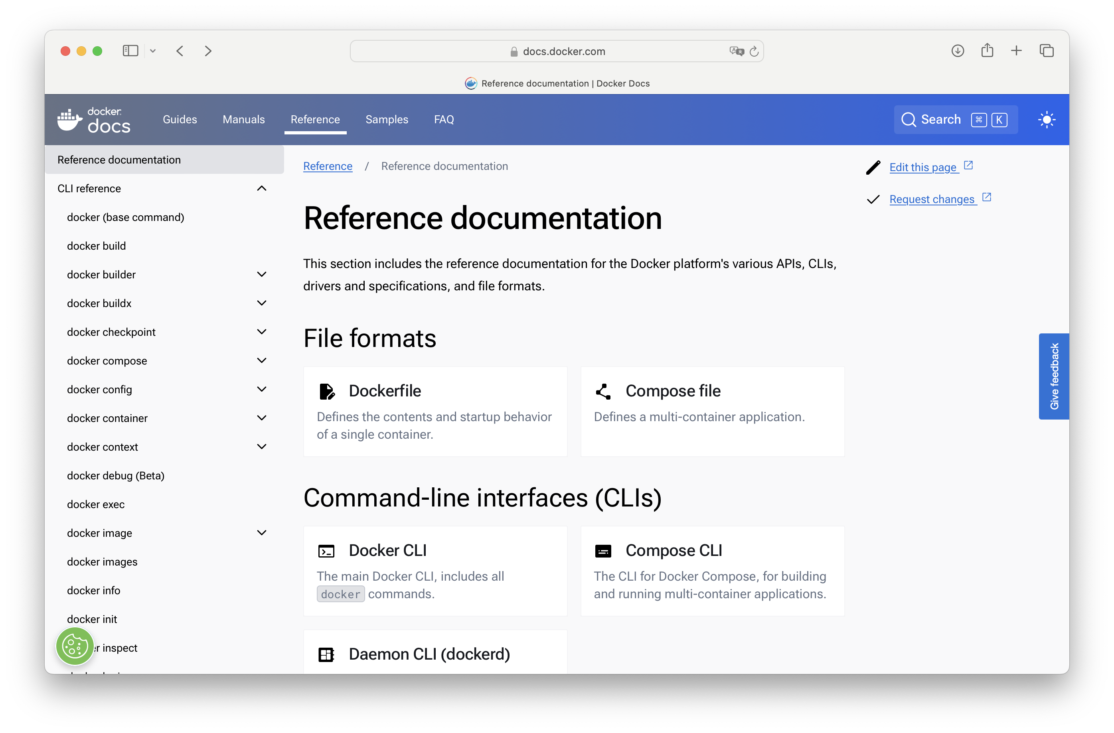Open the Give feedback side button
This screenshot has height=733, width=1114.
1054,376
